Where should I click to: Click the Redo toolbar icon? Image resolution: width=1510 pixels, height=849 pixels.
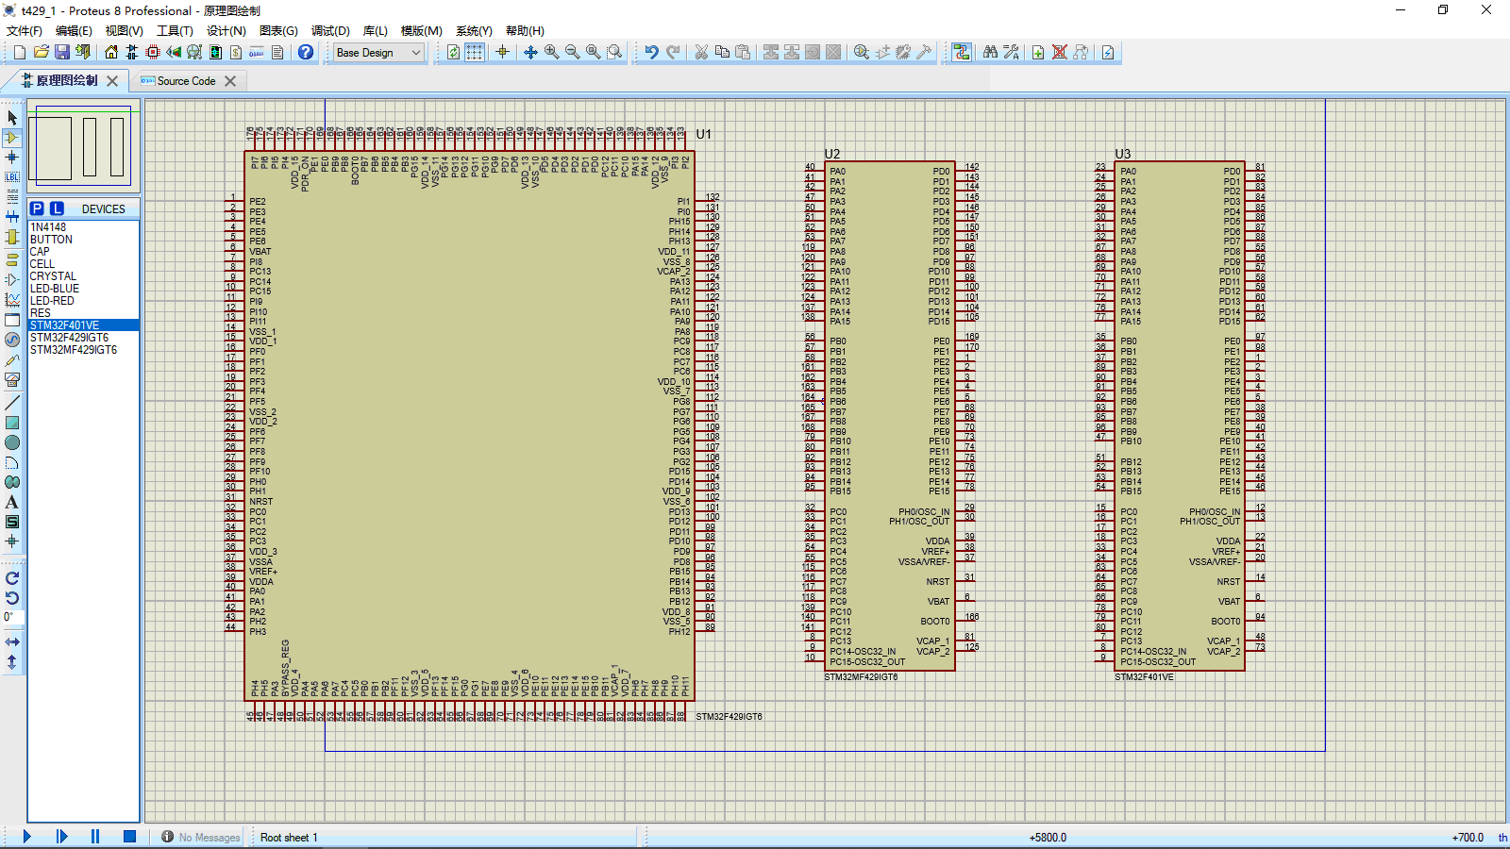[672, 52]
